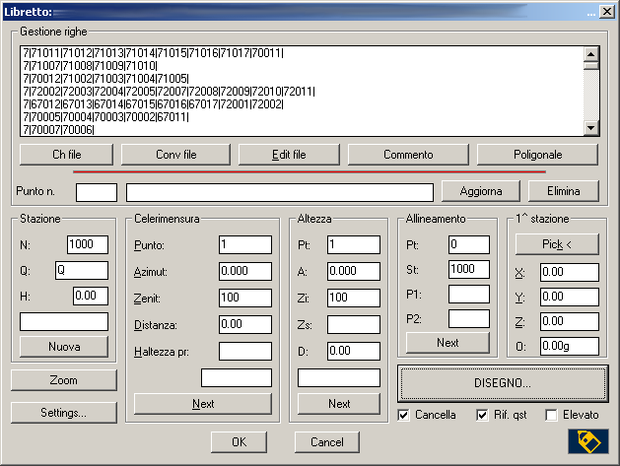
Task: Click the Allineamento St field
Action: coord(469,270)
